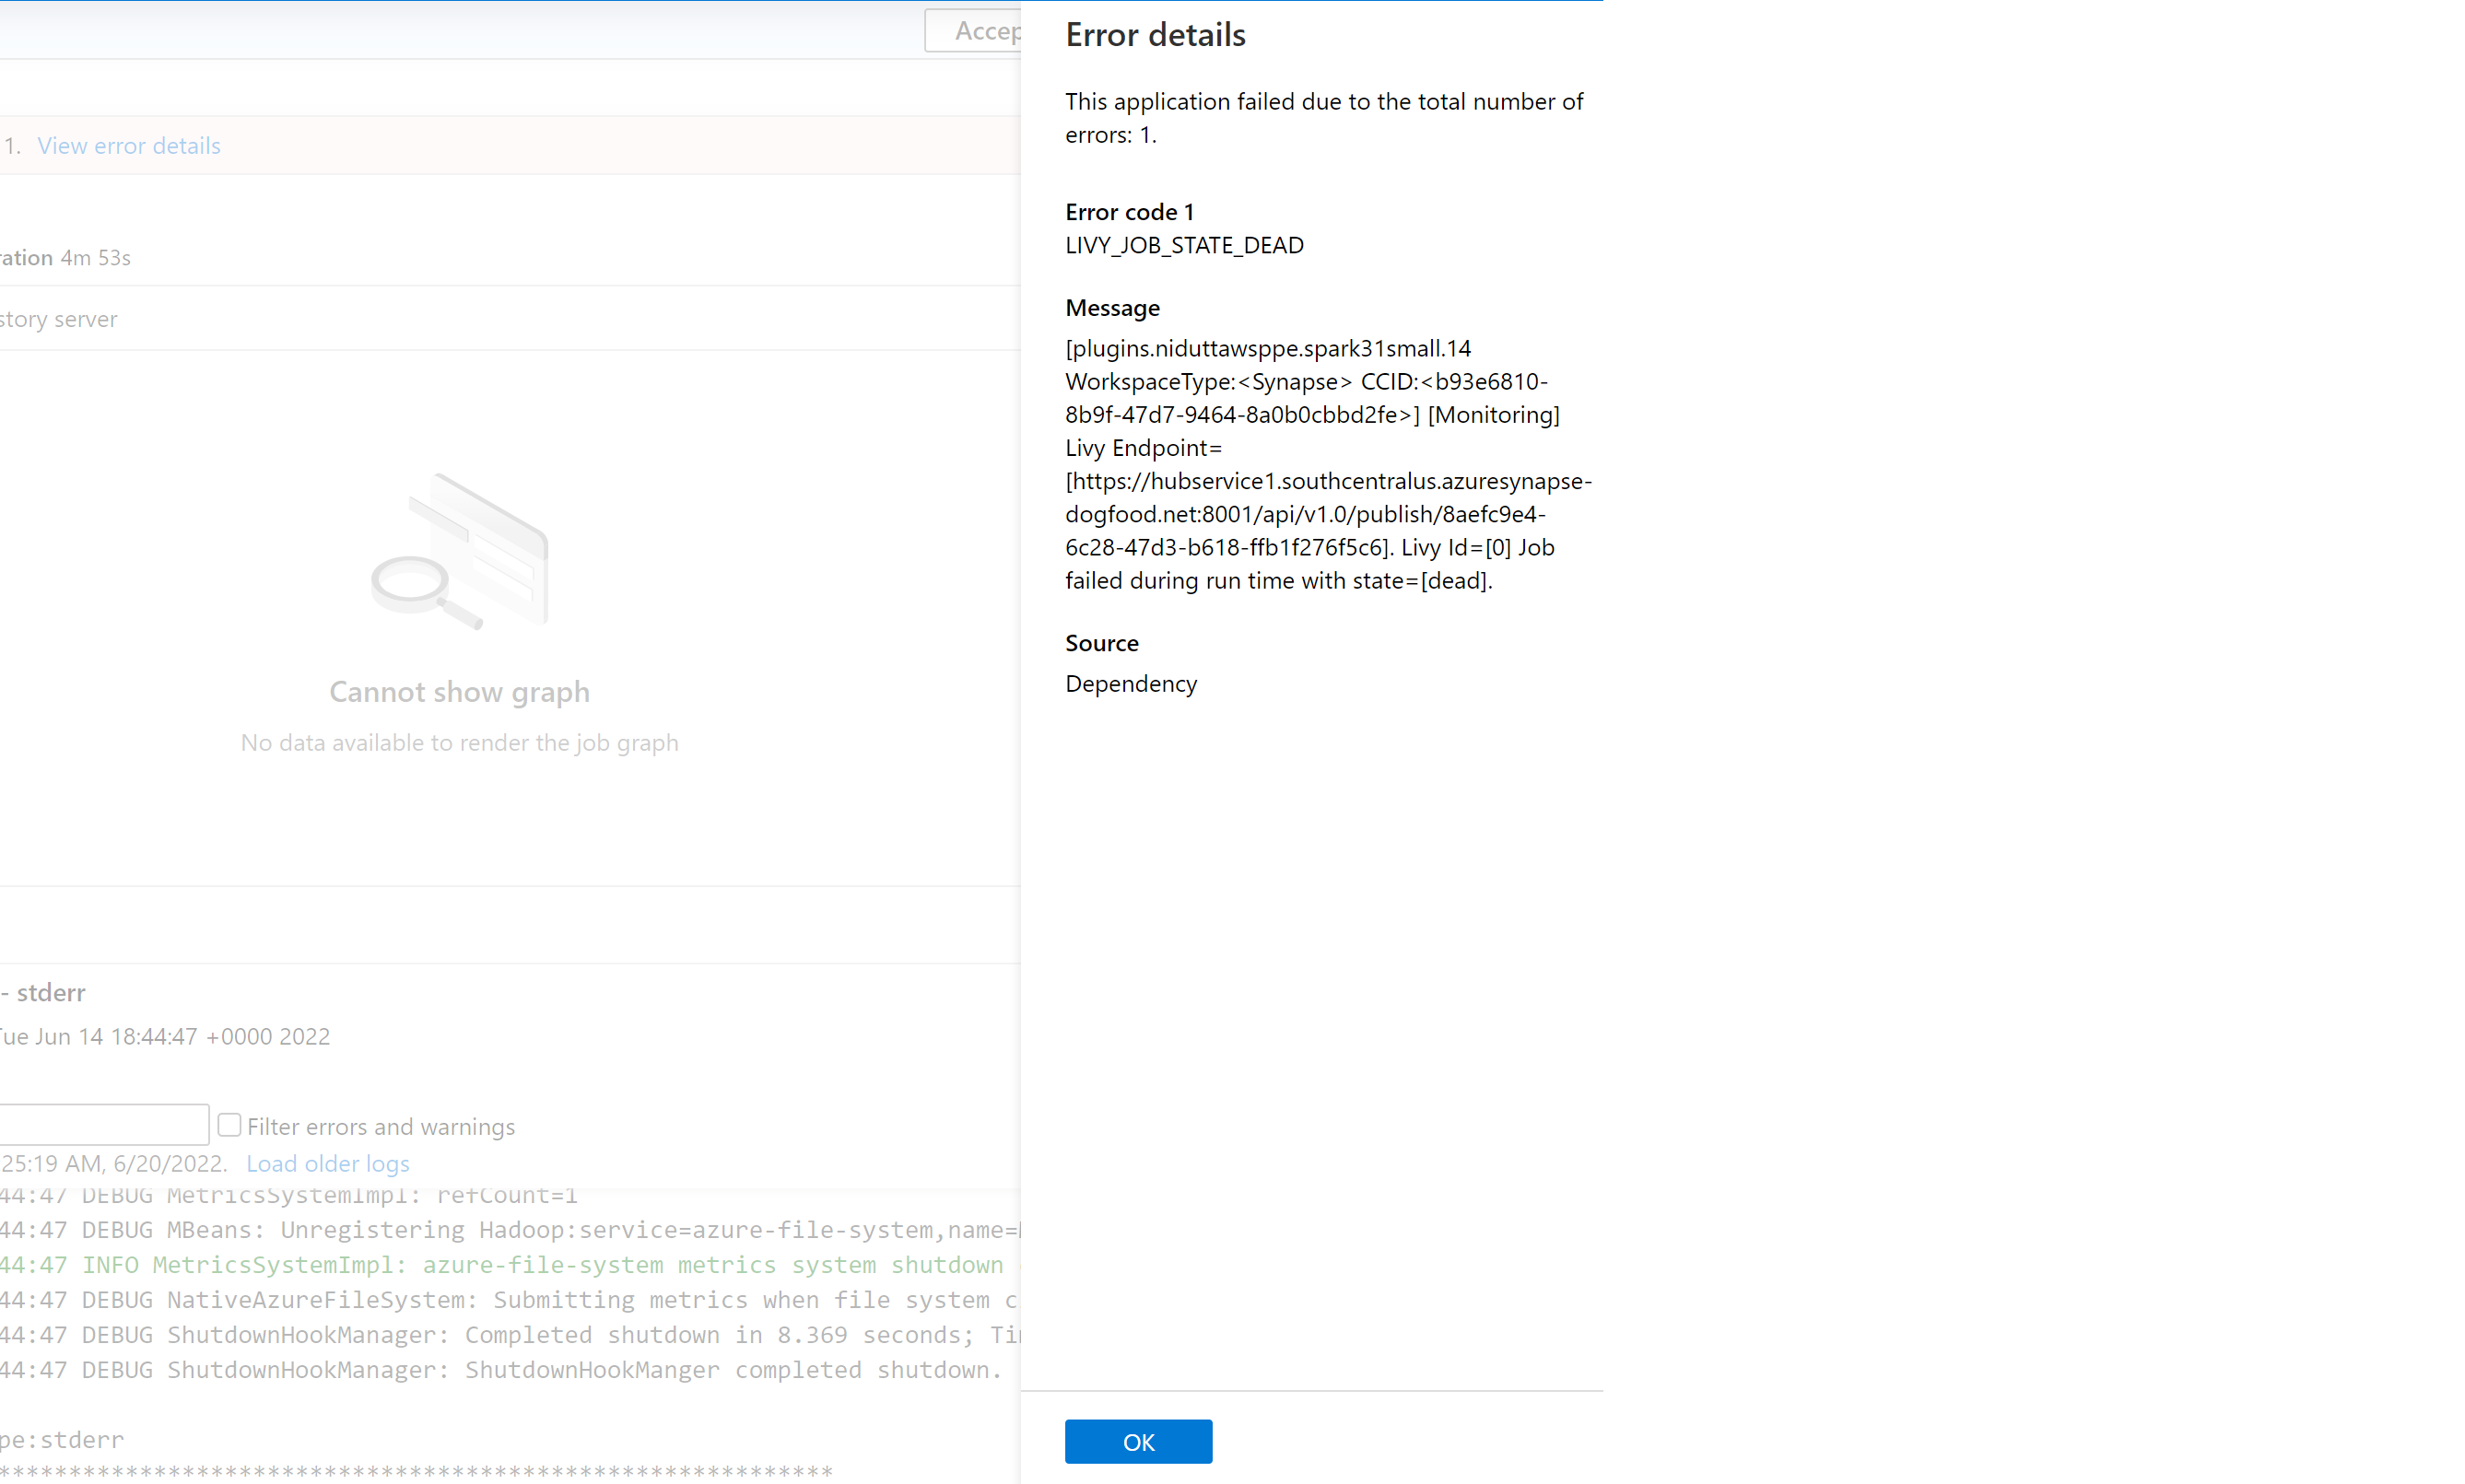The image size is (2465, 1484).
Task: Click the Error details panel heading
Action: (1155, 35)
